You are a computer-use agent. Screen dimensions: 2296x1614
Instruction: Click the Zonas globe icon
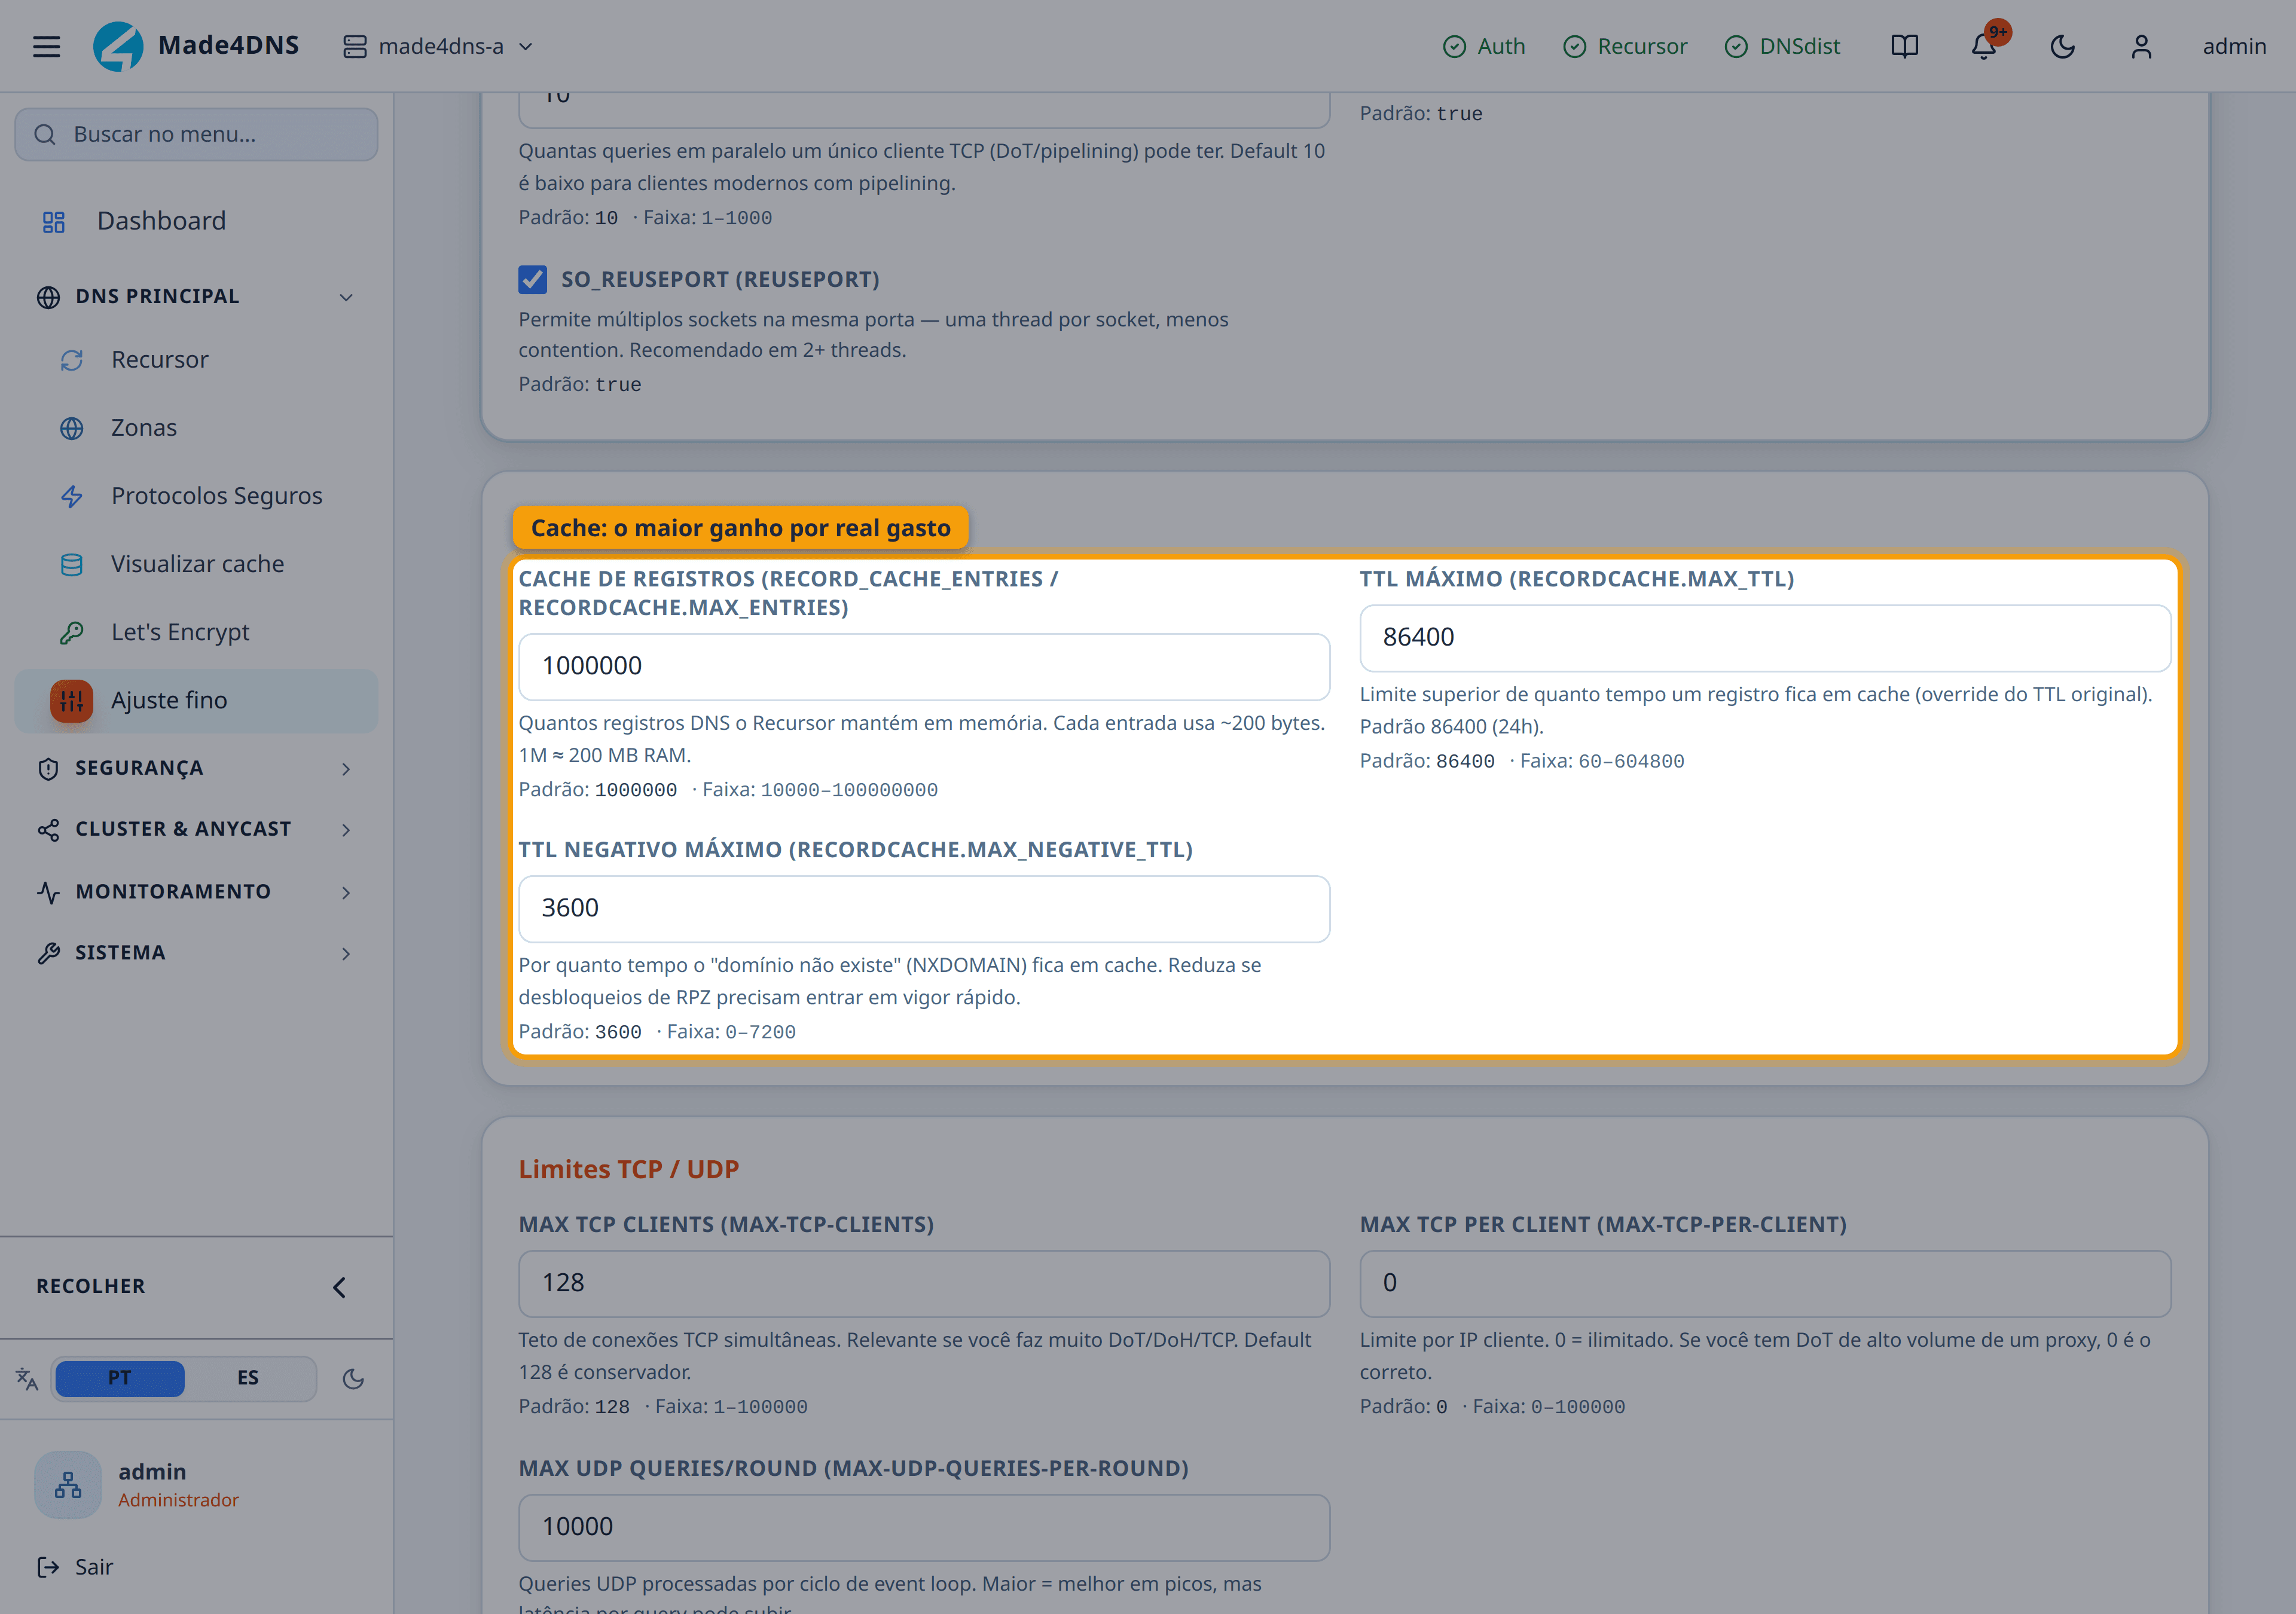pyautogui.click(x=72, y=428)
